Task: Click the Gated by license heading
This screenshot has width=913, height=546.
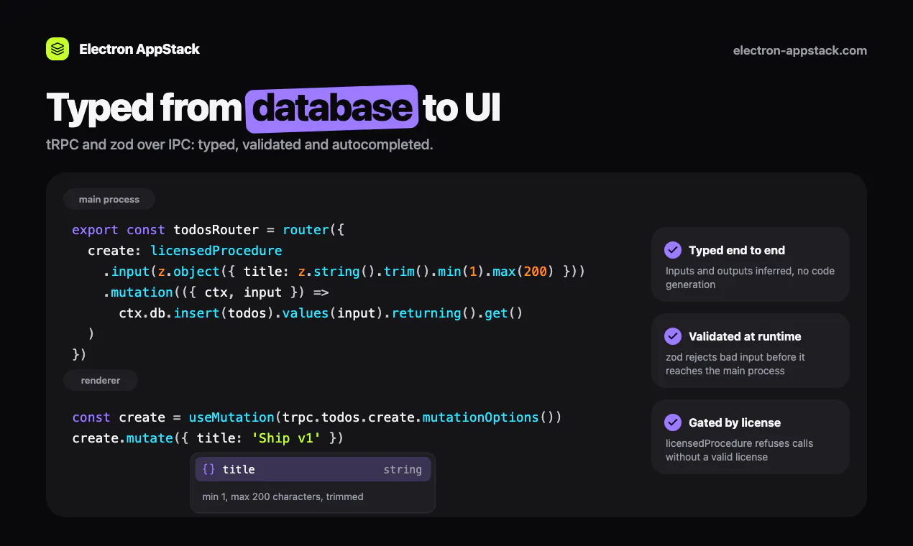Action: pos(735,422)
